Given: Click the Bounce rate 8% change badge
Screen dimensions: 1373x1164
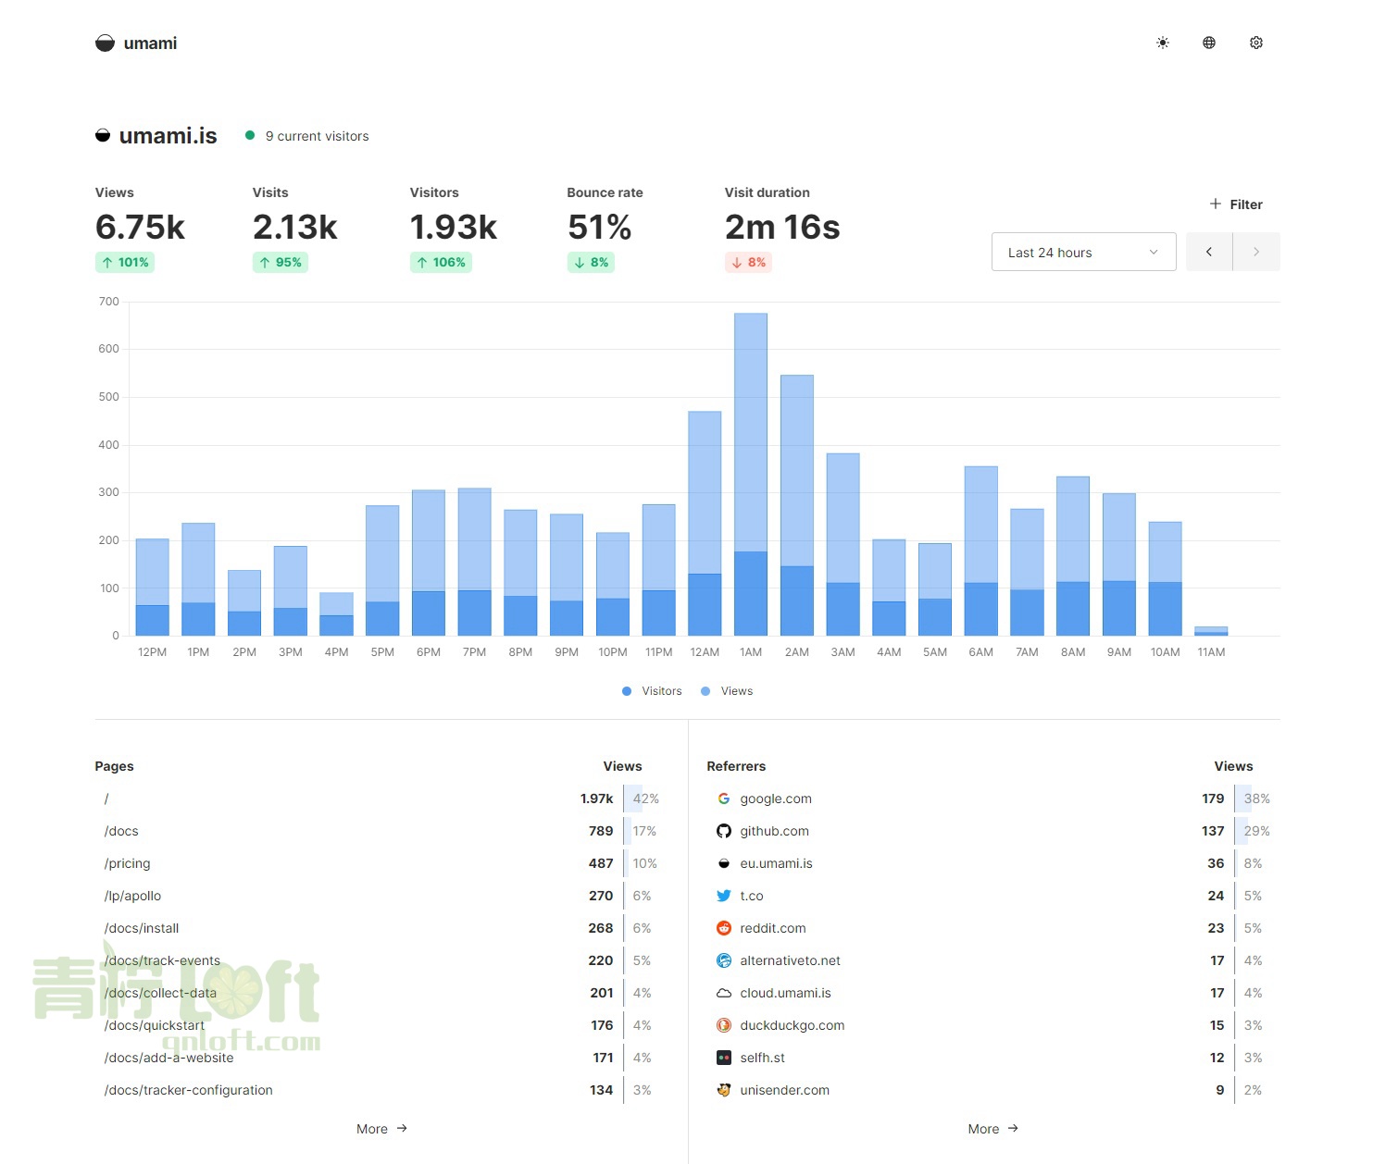Looking at the screenshot, I should 591,263.
